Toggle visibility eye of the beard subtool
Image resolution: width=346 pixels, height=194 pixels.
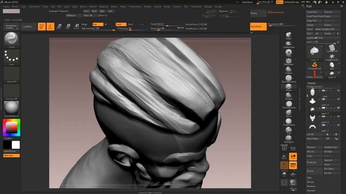coord(338,116)
